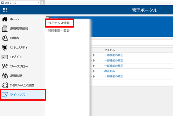The width and height of the screenshot is (173, 116).
Task: Open the 改正対応 link
Action: 109,71
